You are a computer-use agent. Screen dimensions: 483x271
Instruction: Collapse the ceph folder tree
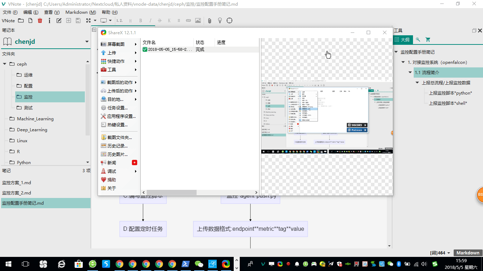click(5, 64)
